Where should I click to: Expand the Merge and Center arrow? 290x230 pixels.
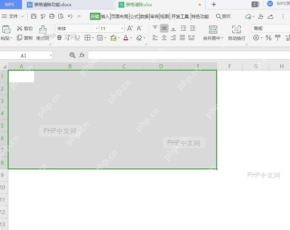222,38
